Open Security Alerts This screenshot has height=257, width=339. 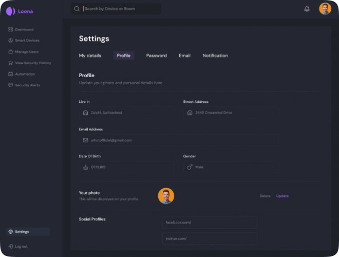click(24, 85)
